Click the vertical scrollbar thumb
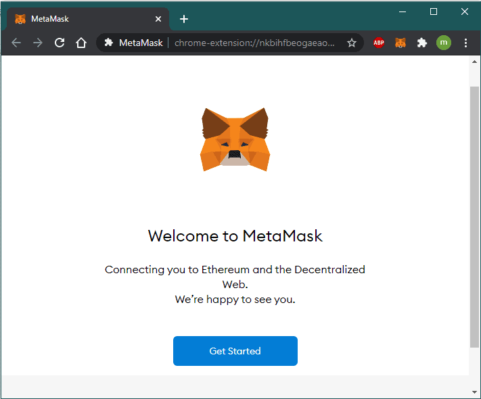 [x=474, y=217]
